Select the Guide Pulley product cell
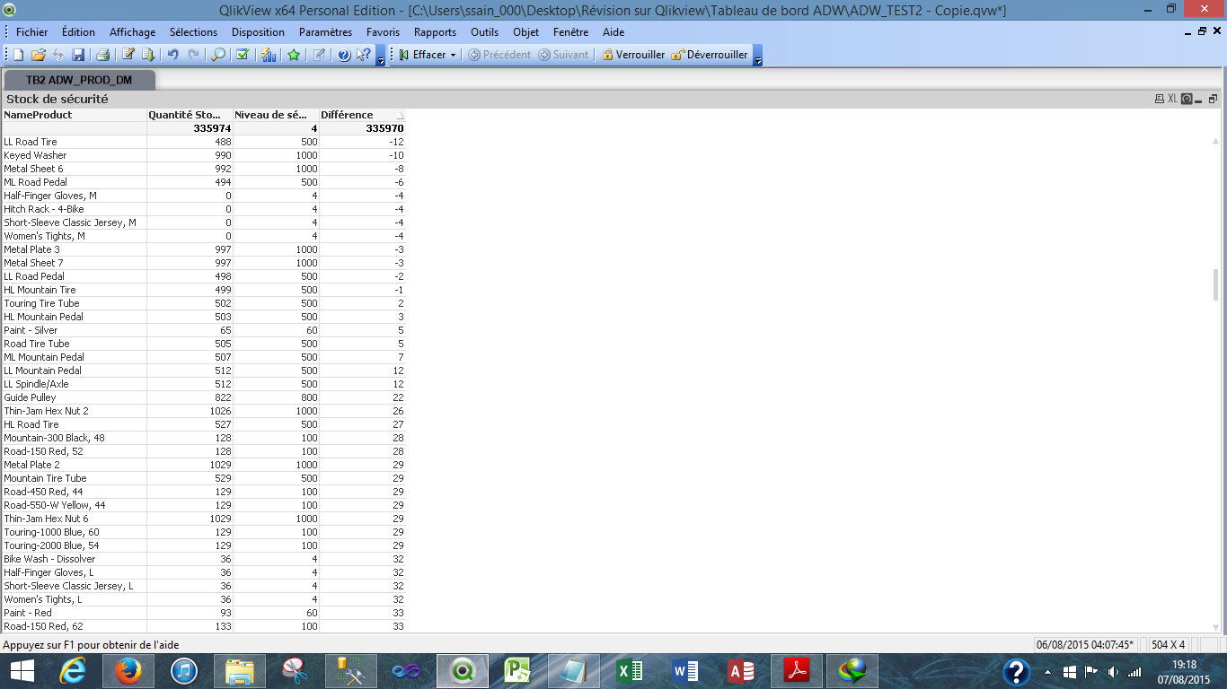Screen dimensions: 1227x689 [75, 397]
